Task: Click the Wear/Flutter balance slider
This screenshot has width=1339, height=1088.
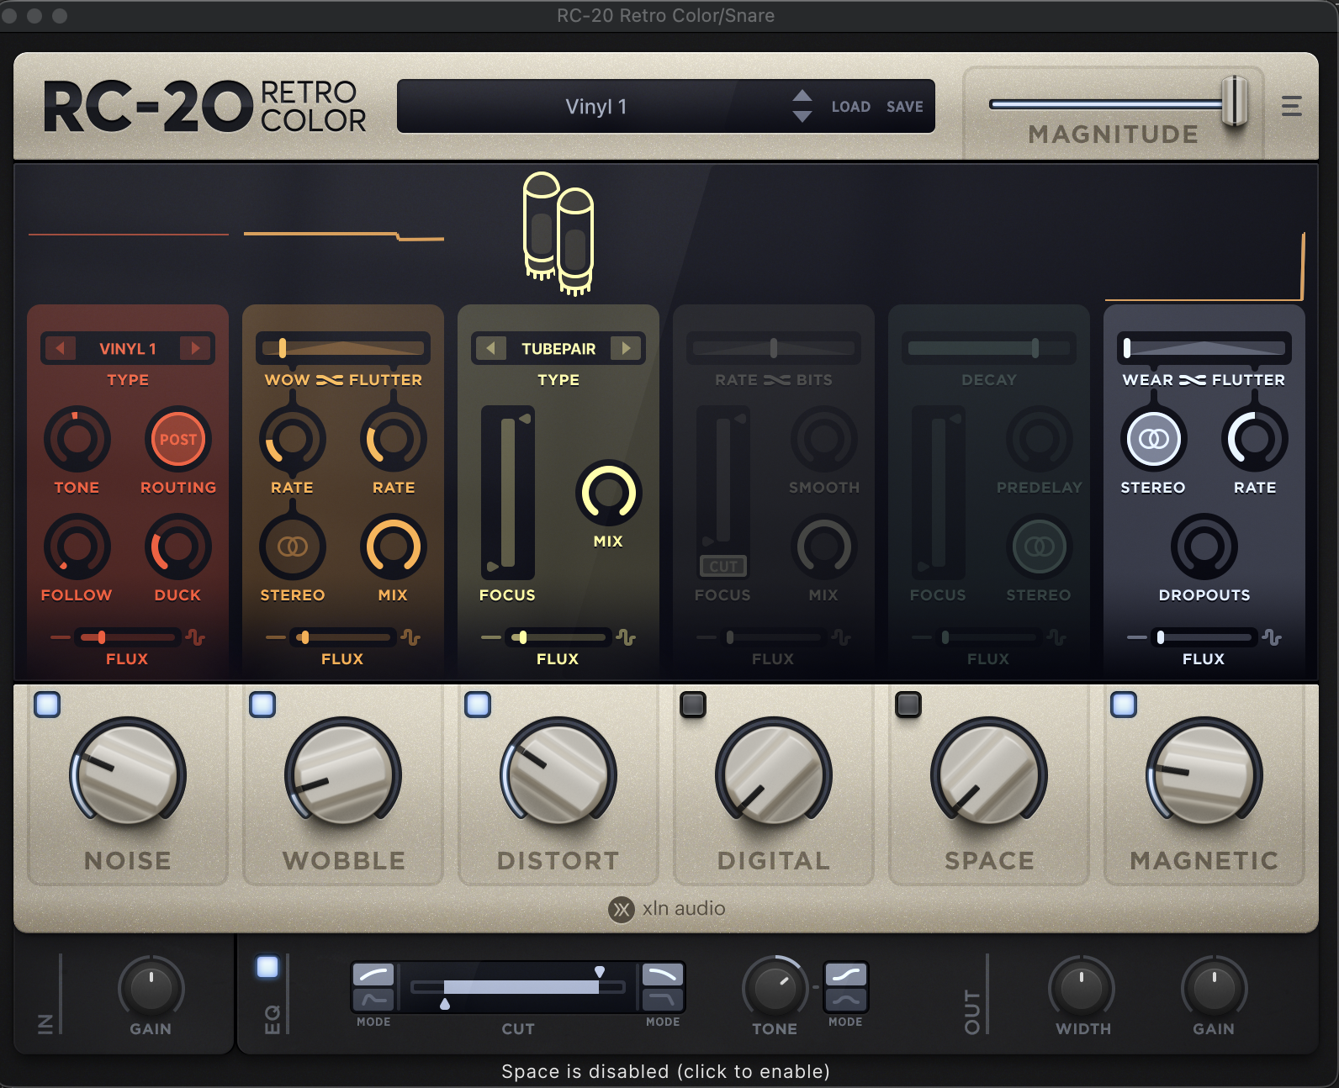Action: 1204,348
